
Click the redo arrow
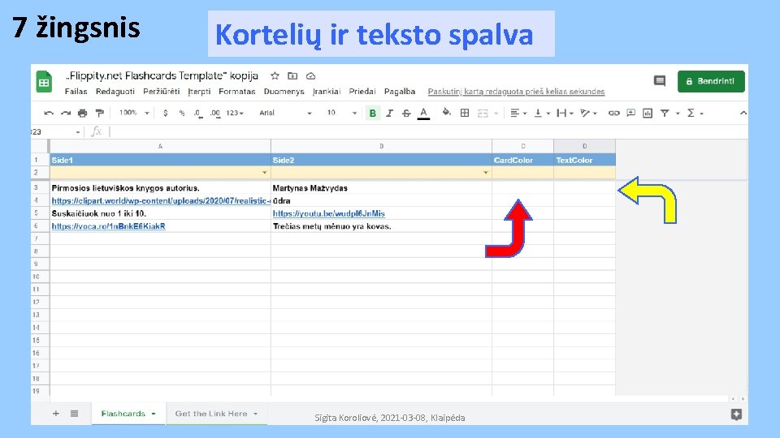tap(66, 114)
